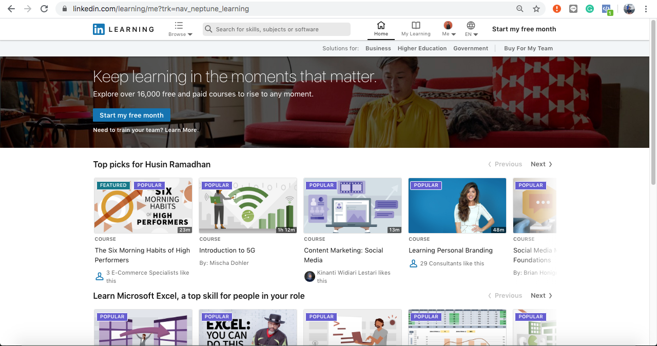
Task: Click the LinkedIn Learning logo
Action: (x=123, y=29)
